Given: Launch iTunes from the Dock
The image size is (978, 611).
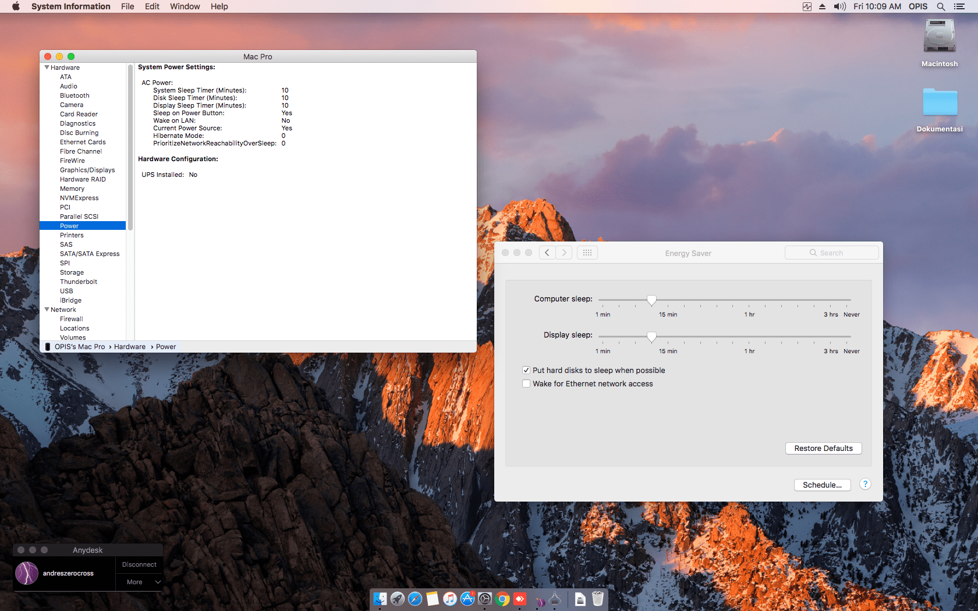Looking at the screenshot, I should [450, 599].
